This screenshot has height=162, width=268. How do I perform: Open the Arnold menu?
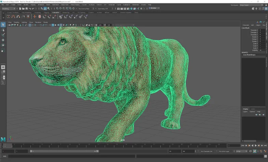143,5
